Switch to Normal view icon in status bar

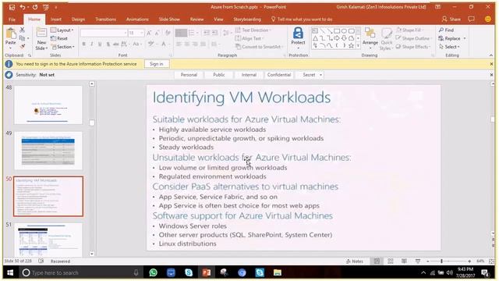pos(377,261)
